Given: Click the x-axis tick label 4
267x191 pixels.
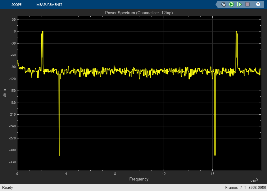Looking at the screenshot, I should 66,174.
